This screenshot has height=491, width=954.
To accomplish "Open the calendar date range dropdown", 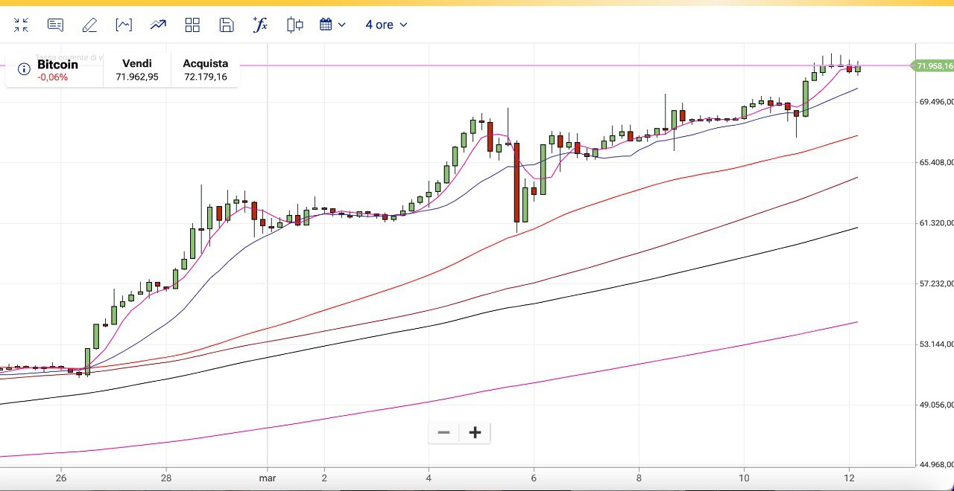I will (332, 25).
